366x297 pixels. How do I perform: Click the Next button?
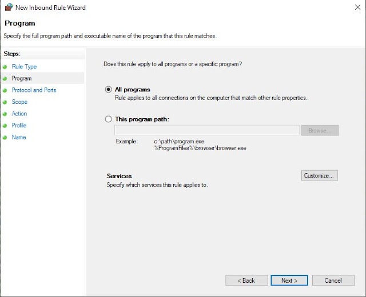(289, 280)
